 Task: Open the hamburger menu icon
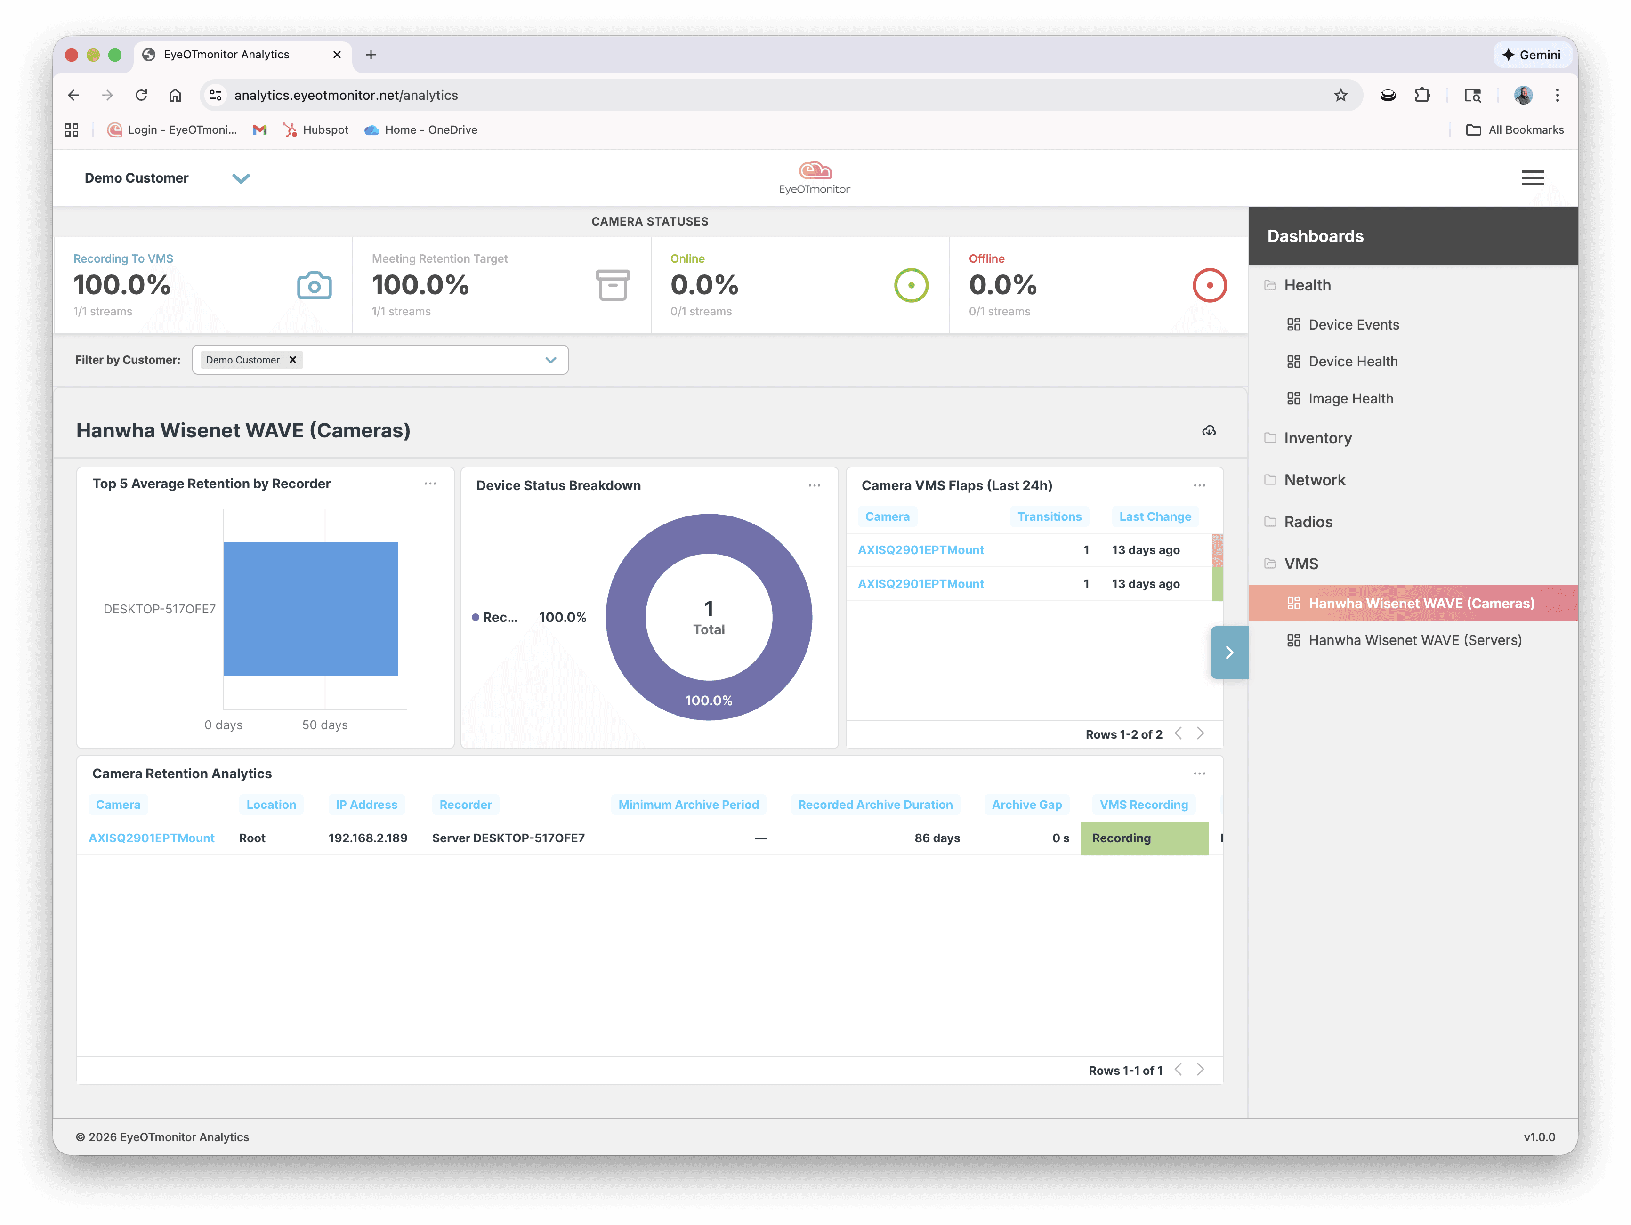click(1532, 177)
